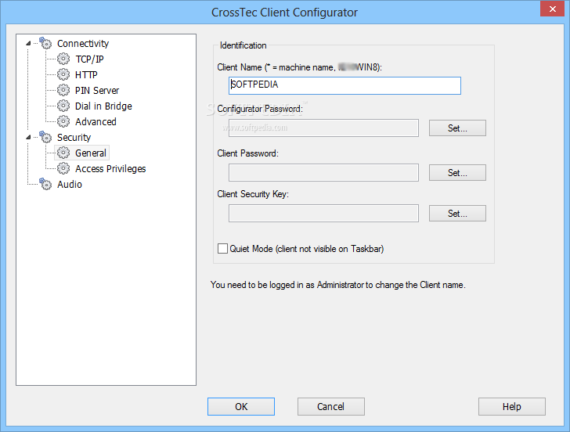
Task: Click the Cancel button
Action: click(x=330, y=406)
